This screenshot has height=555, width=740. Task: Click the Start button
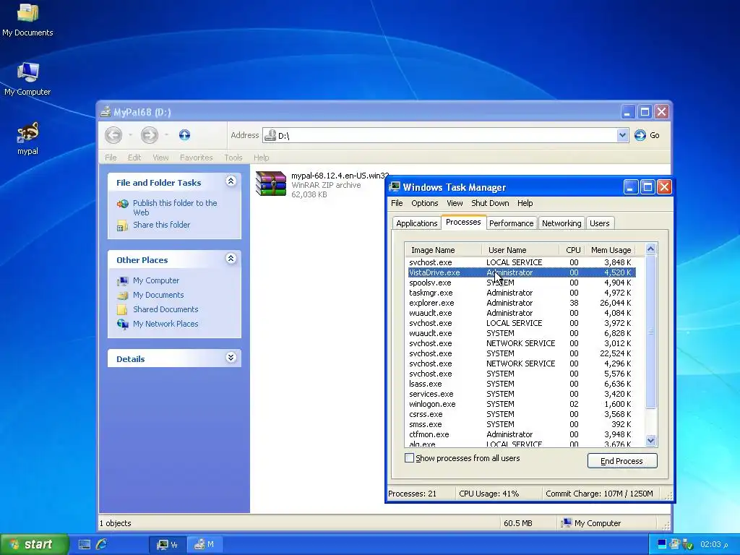(x=34, y=545)
